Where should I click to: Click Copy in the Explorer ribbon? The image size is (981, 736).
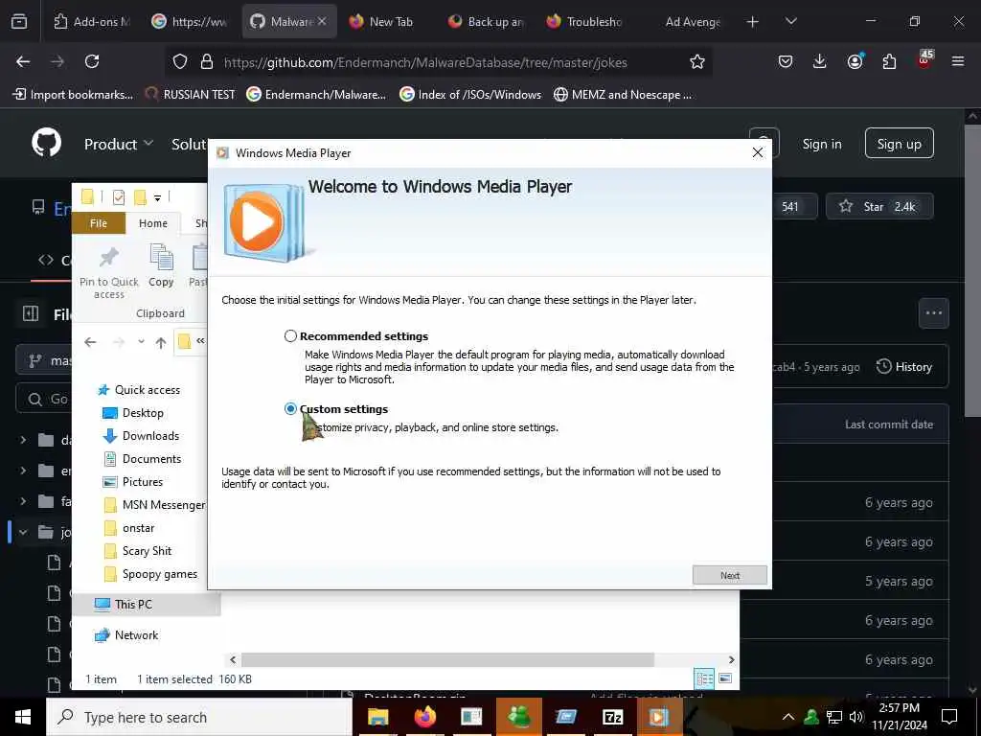161,266
